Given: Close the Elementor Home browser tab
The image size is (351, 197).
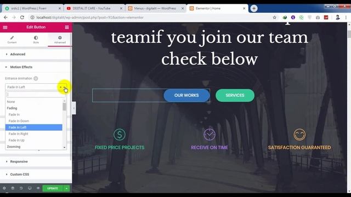Looking at the screenshot, I should (244, 8).
